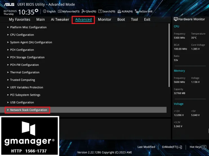Click the Search(F9) question mark icon

(x=100, y=11)
